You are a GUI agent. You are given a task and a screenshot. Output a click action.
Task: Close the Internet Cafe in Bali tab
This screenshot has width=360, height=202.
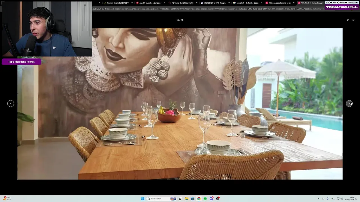132,3
